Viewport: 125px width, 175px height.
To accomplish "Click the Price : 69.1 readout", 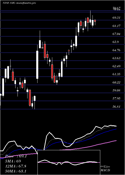I will [16, 156].
